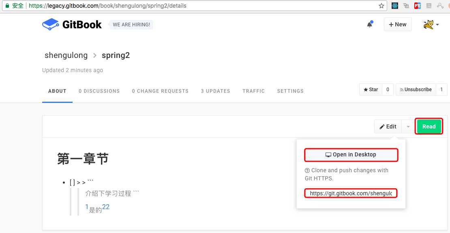Open the Traffic tab
Screen dimensions: 450x233
coord(254,91)
